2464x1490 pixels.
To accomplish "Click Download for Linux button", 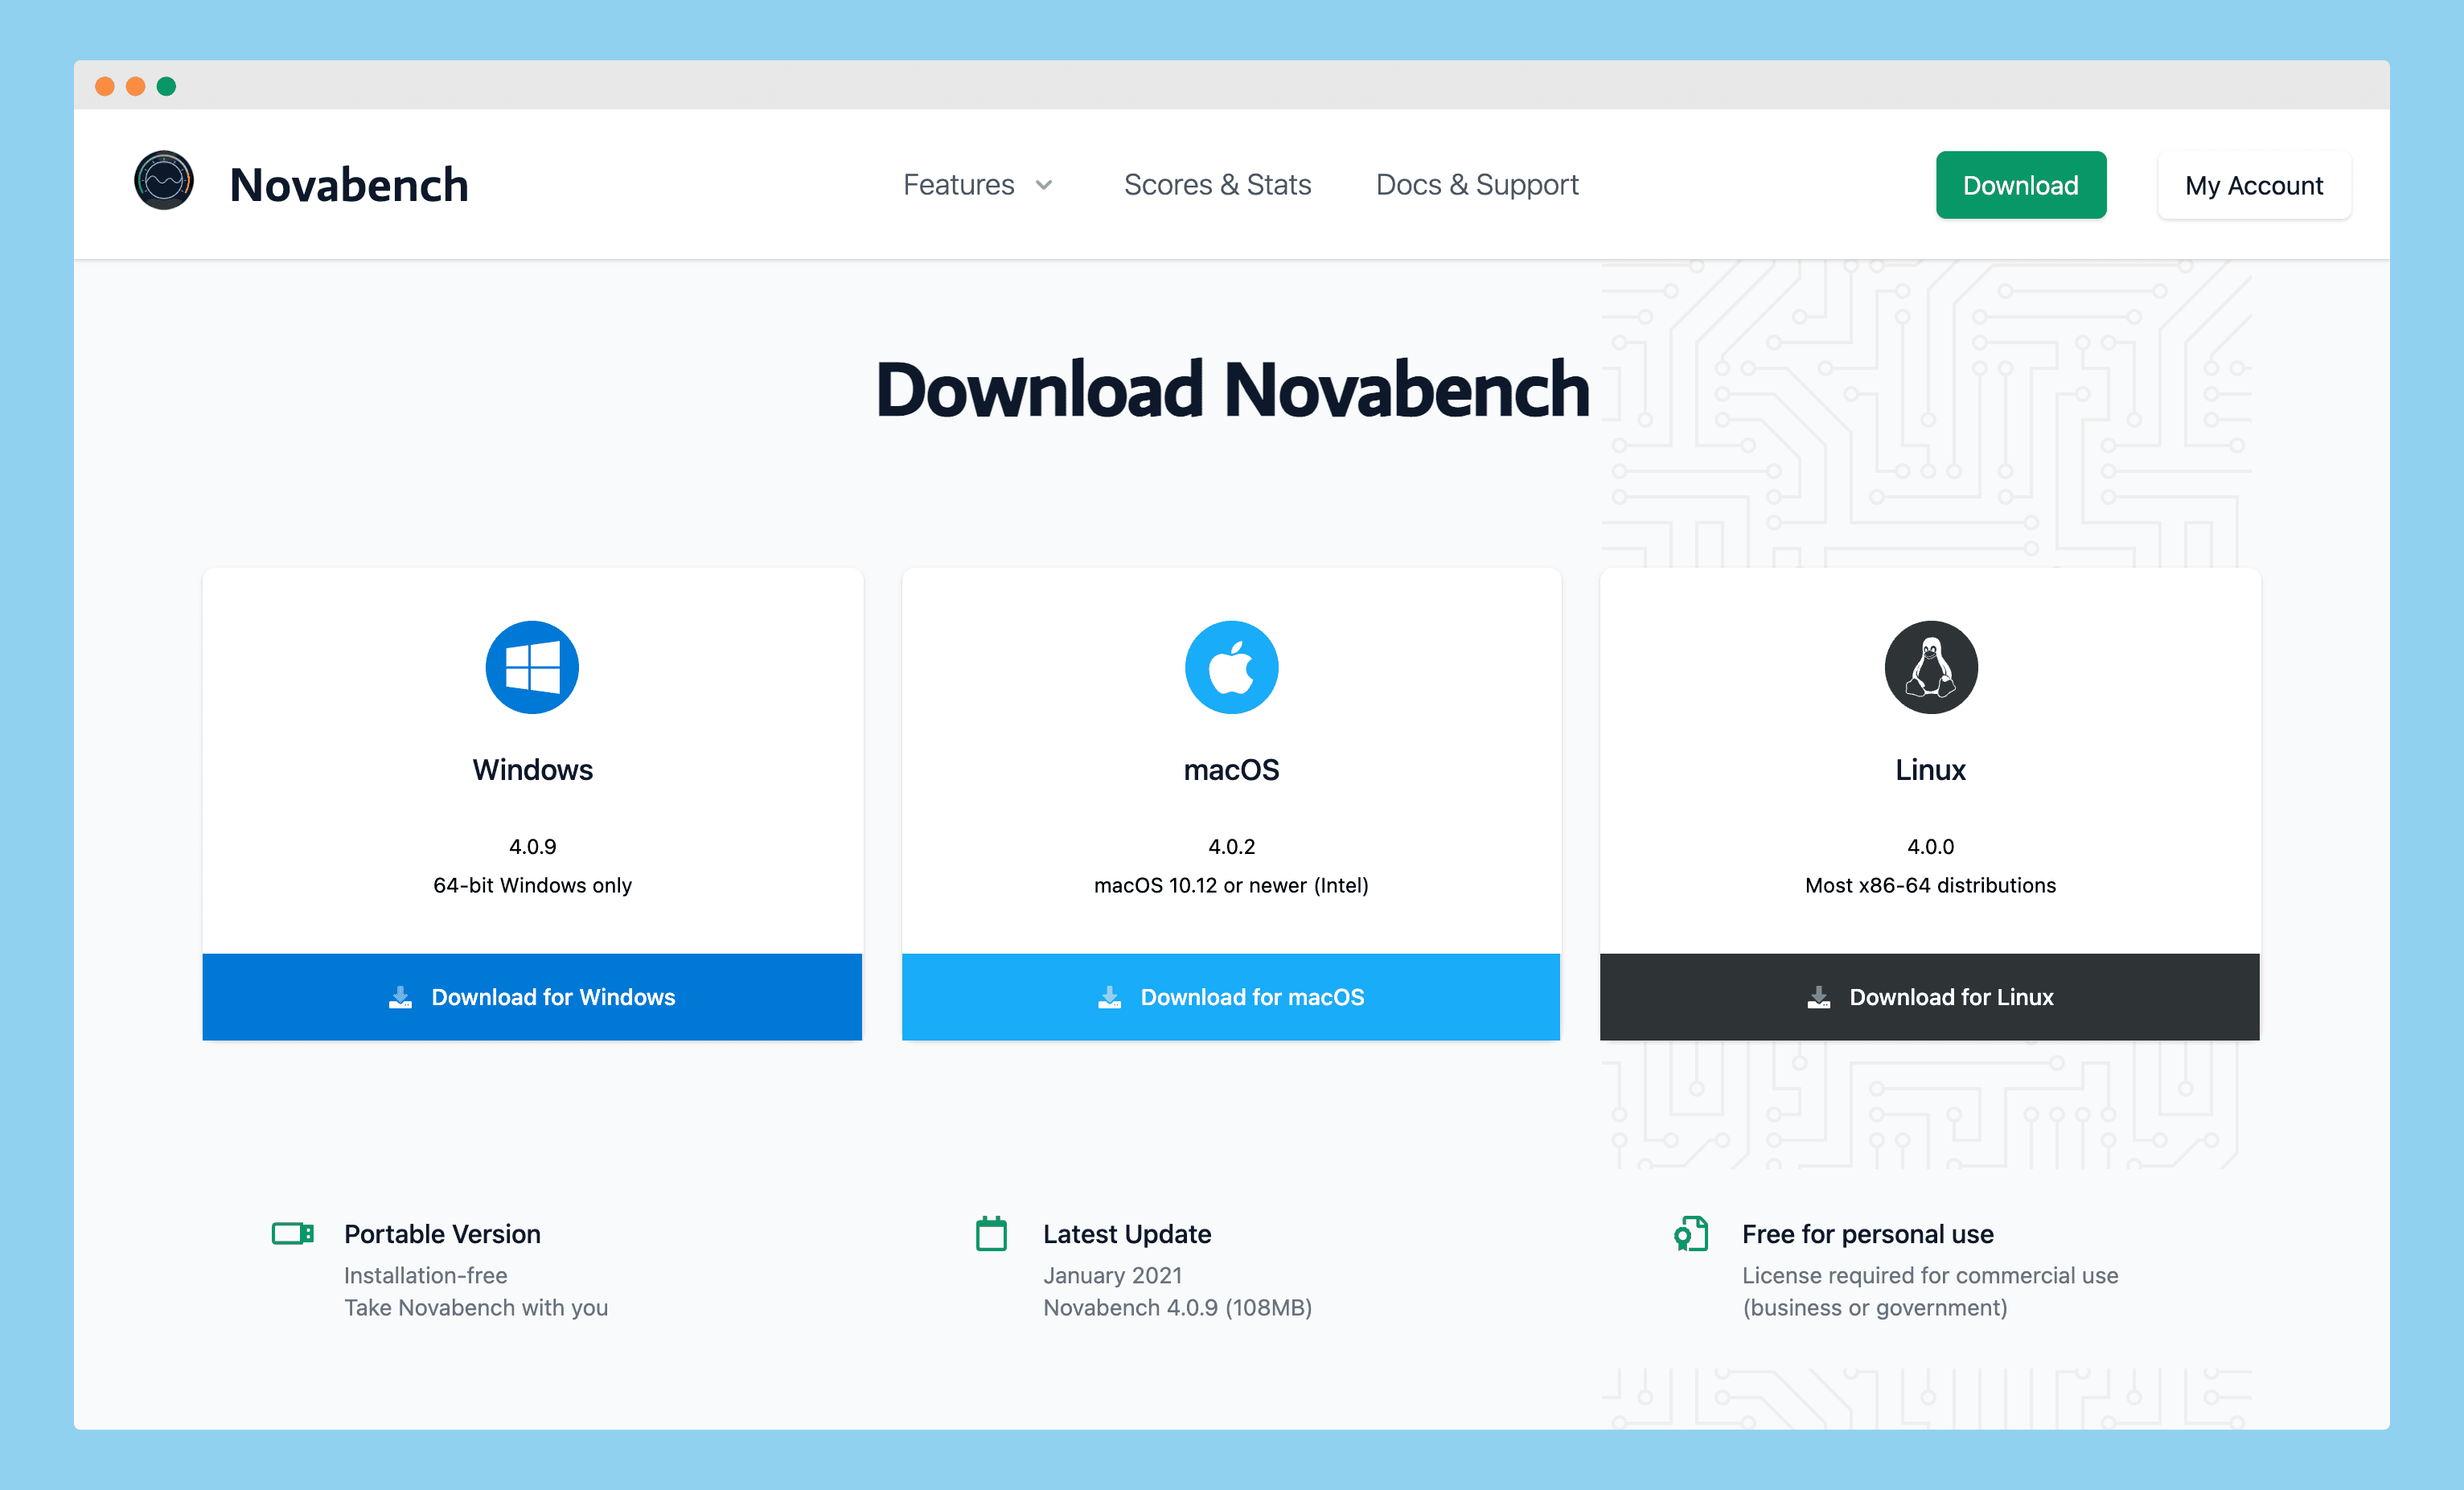I will pyautogui.click(x=1930, y=997).
